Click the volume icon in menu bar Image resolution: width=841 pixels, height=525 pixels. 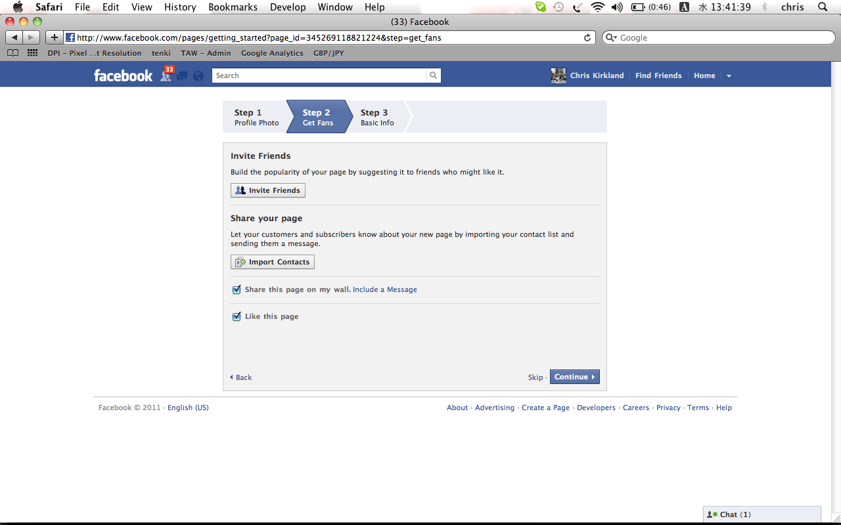617,7
